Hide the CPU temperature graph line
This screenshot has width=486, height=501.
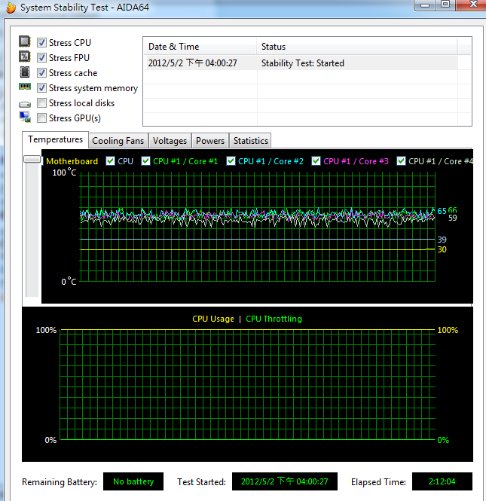point(110,161)
